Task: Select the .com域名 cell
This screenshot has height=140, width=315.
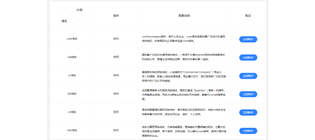Action: (x=72, y=39)
